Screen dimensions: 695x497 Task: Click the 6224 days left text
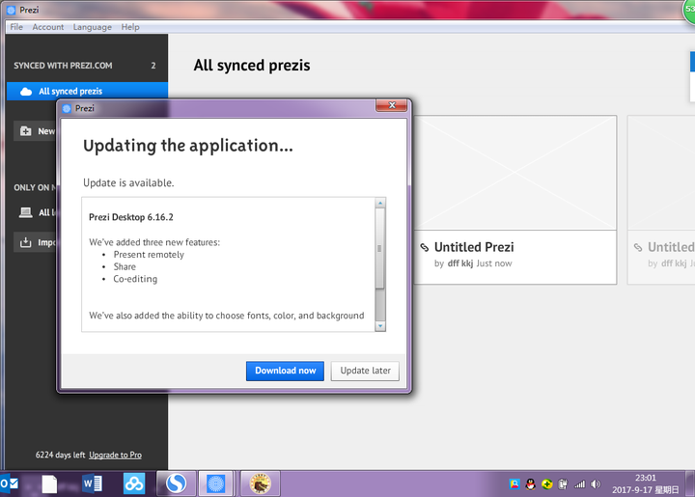coord(60,455)
